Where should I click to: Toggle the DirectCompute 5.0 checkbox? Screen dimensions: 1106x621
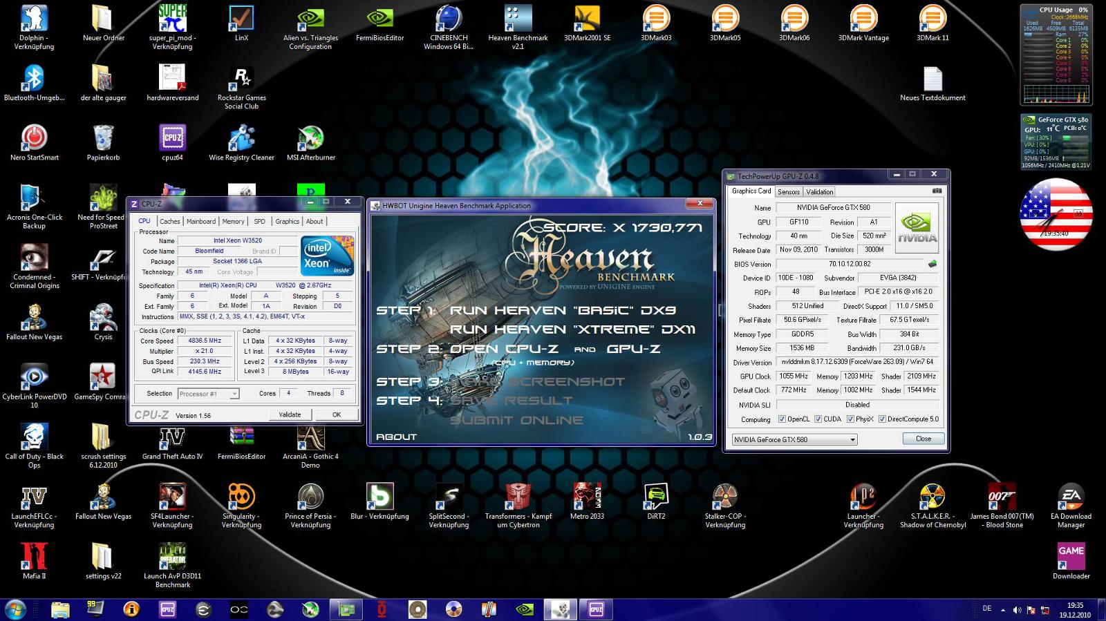coord(882,419)
